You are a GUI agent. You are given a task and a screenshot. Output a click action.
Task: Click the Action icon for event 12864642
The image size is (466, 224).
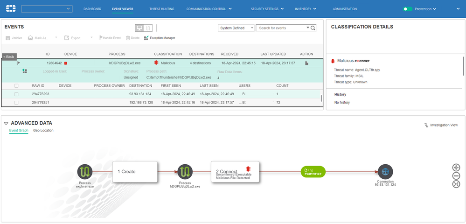[307, 63]
